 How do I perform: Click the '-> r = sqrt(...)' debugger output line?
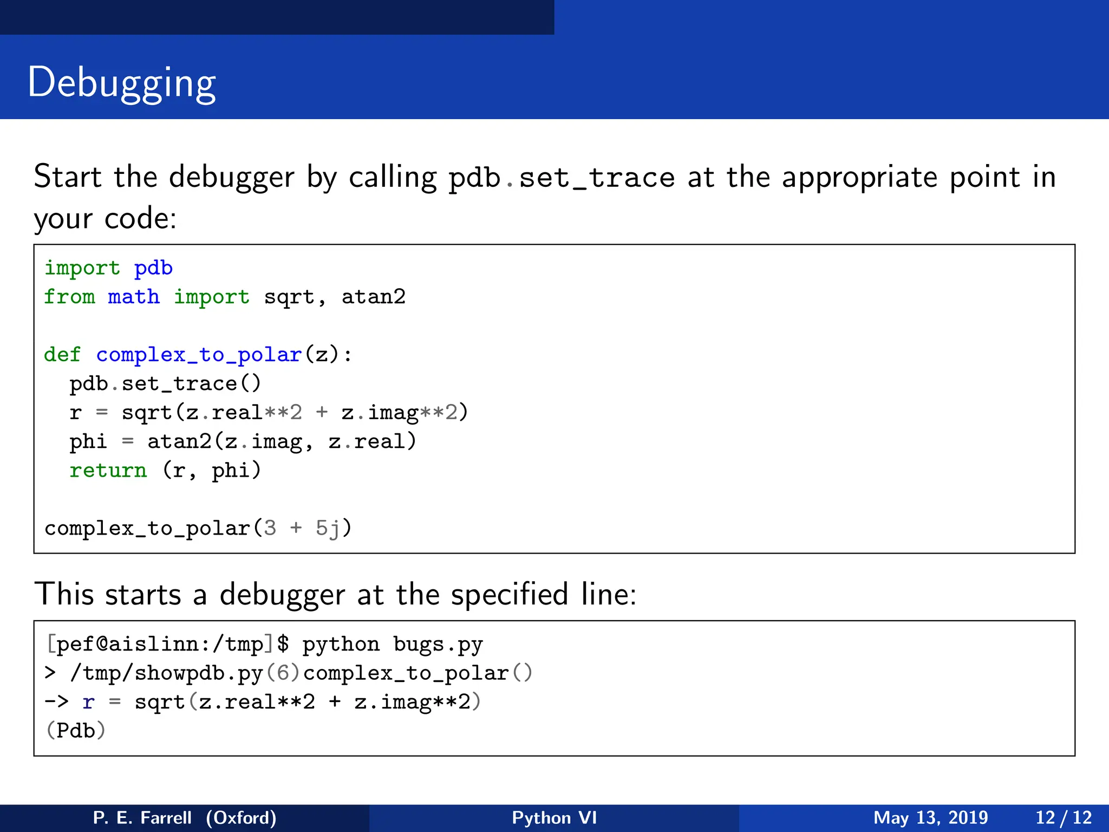263,702
